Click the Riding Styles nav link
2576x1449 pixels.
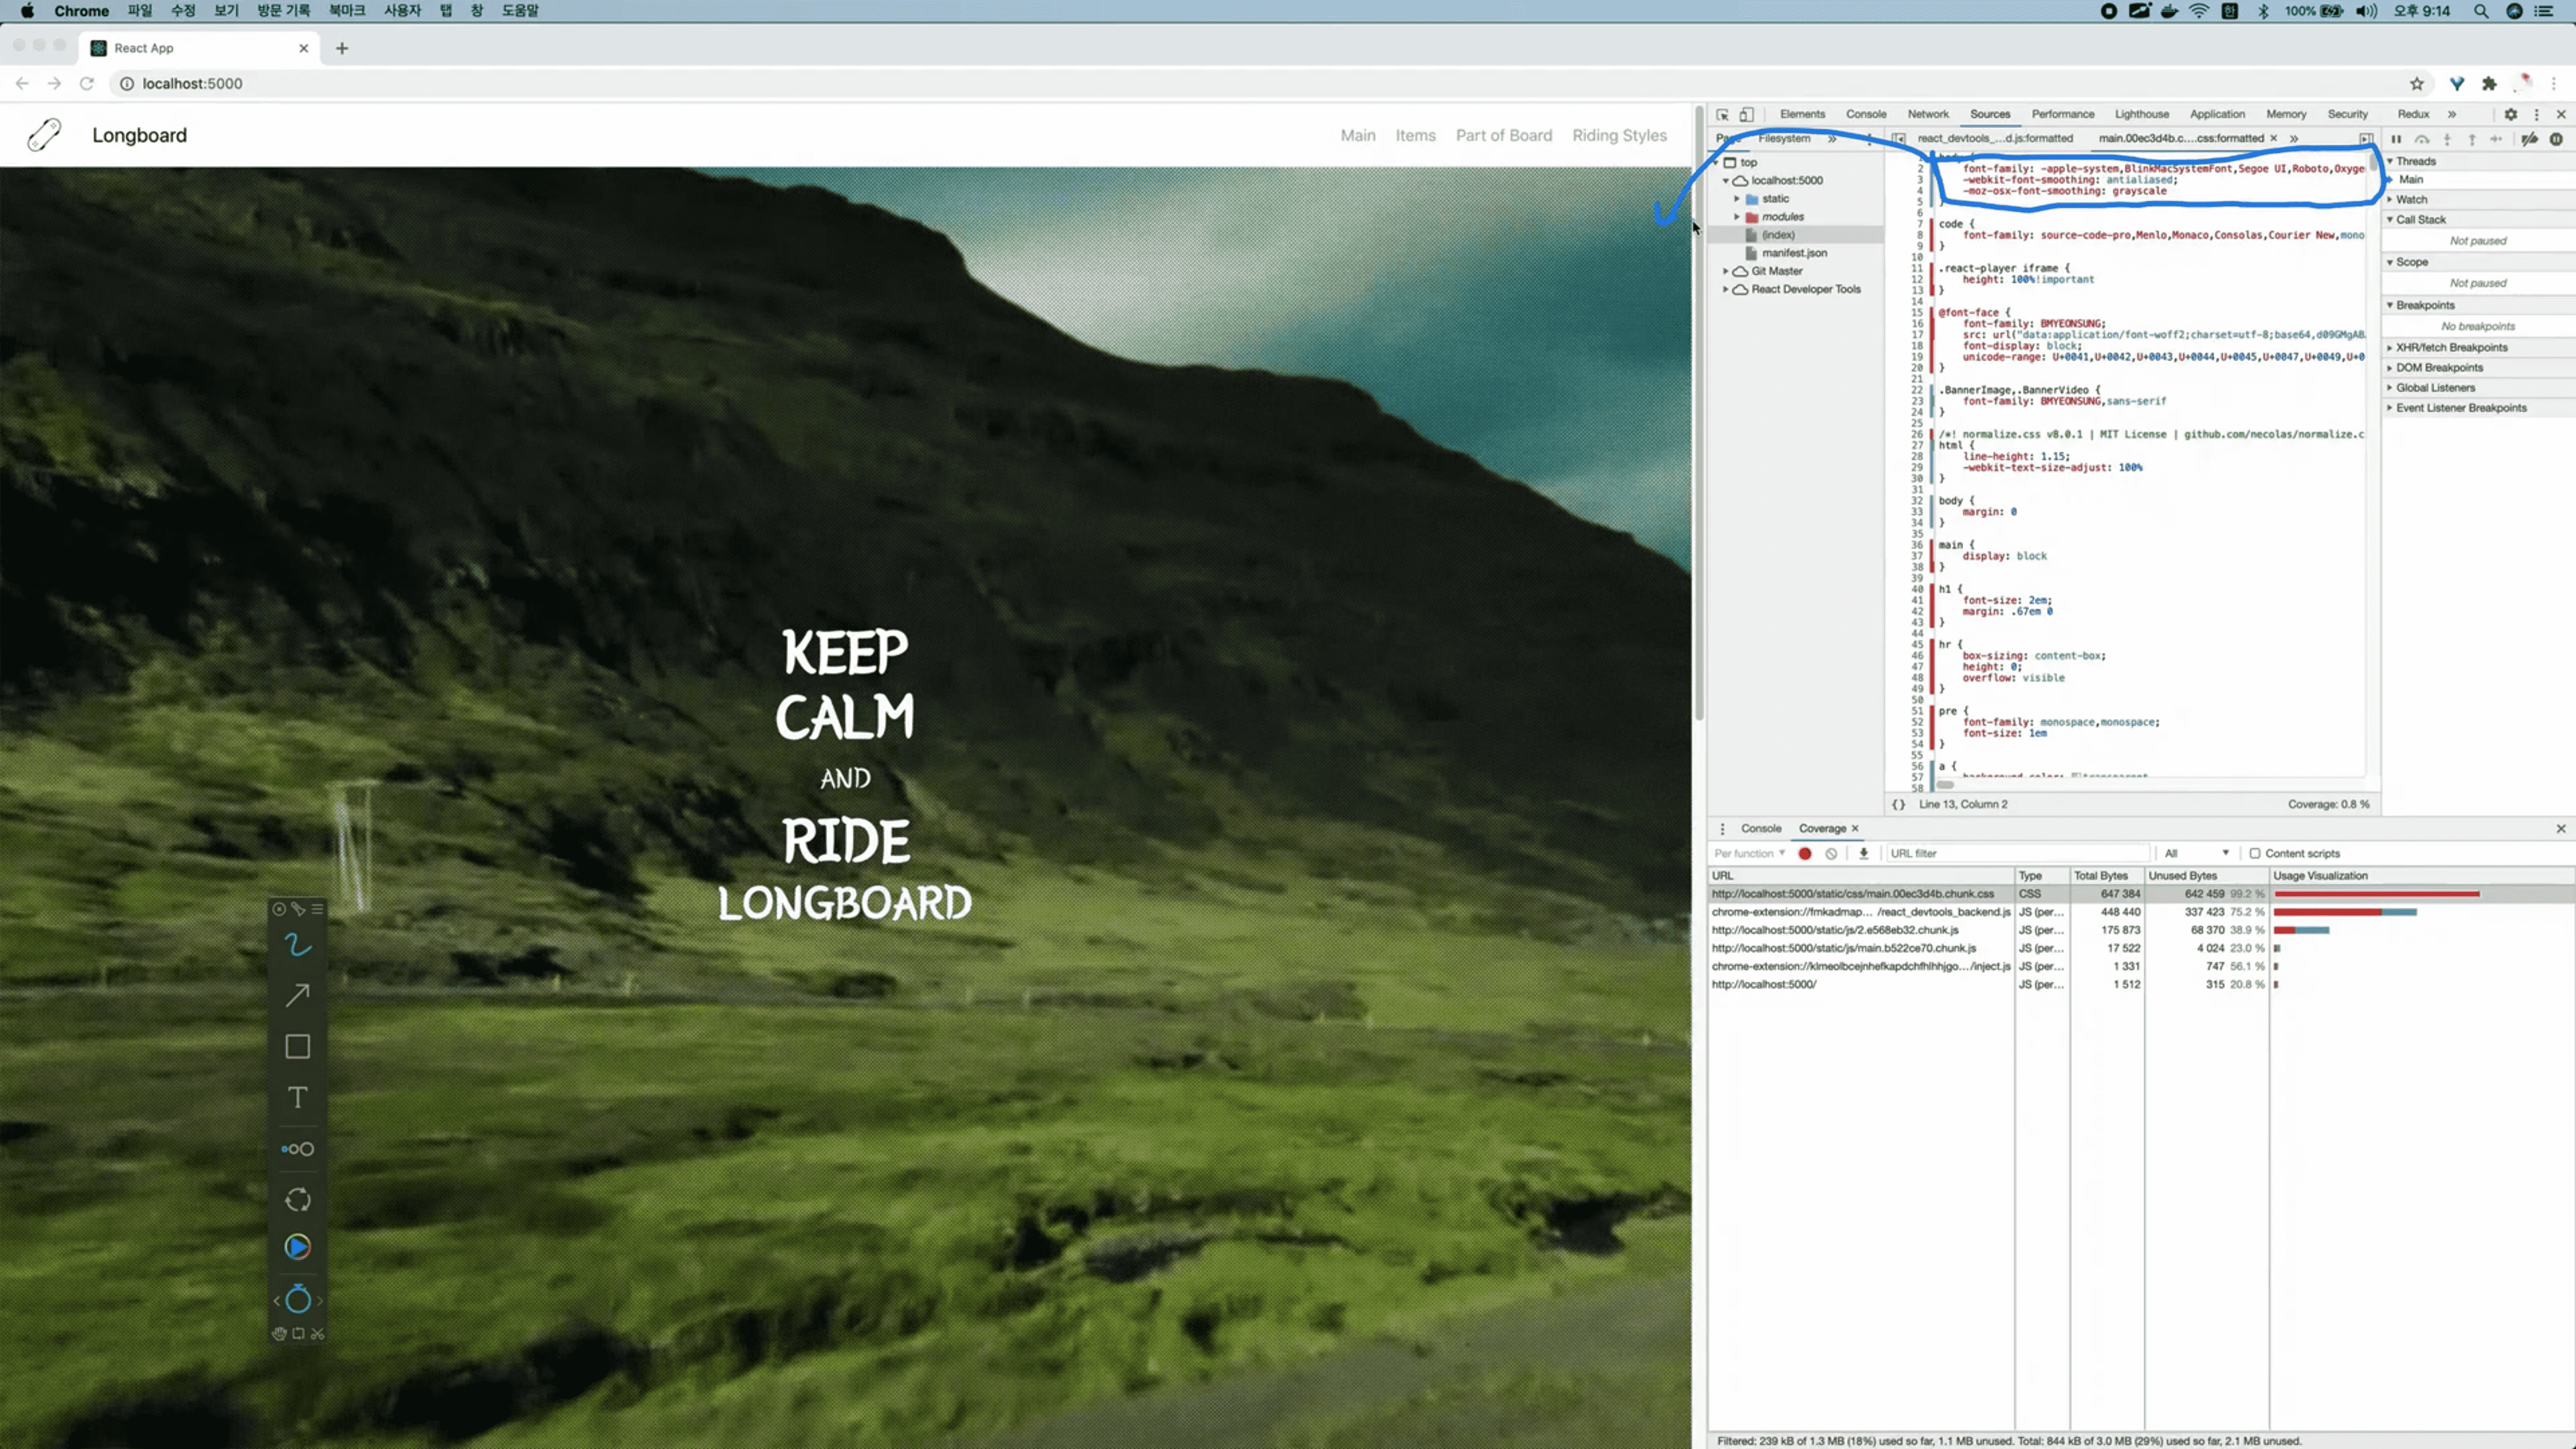[x=1619, y=135]
